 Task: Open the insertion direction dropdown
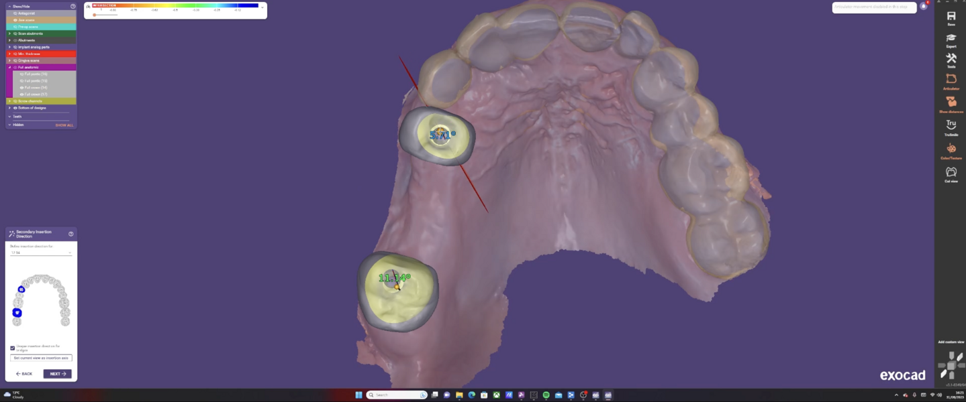point(40,253)
